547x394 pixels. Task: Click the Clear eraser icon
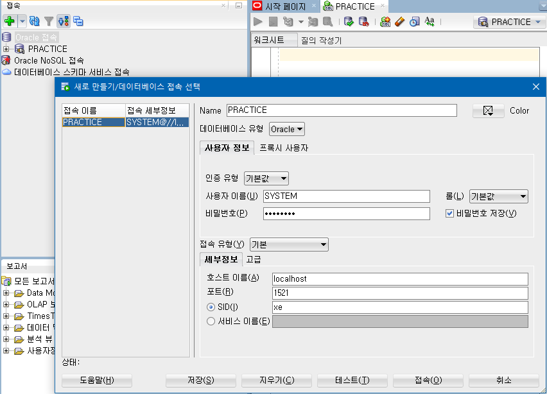point(400,22)
